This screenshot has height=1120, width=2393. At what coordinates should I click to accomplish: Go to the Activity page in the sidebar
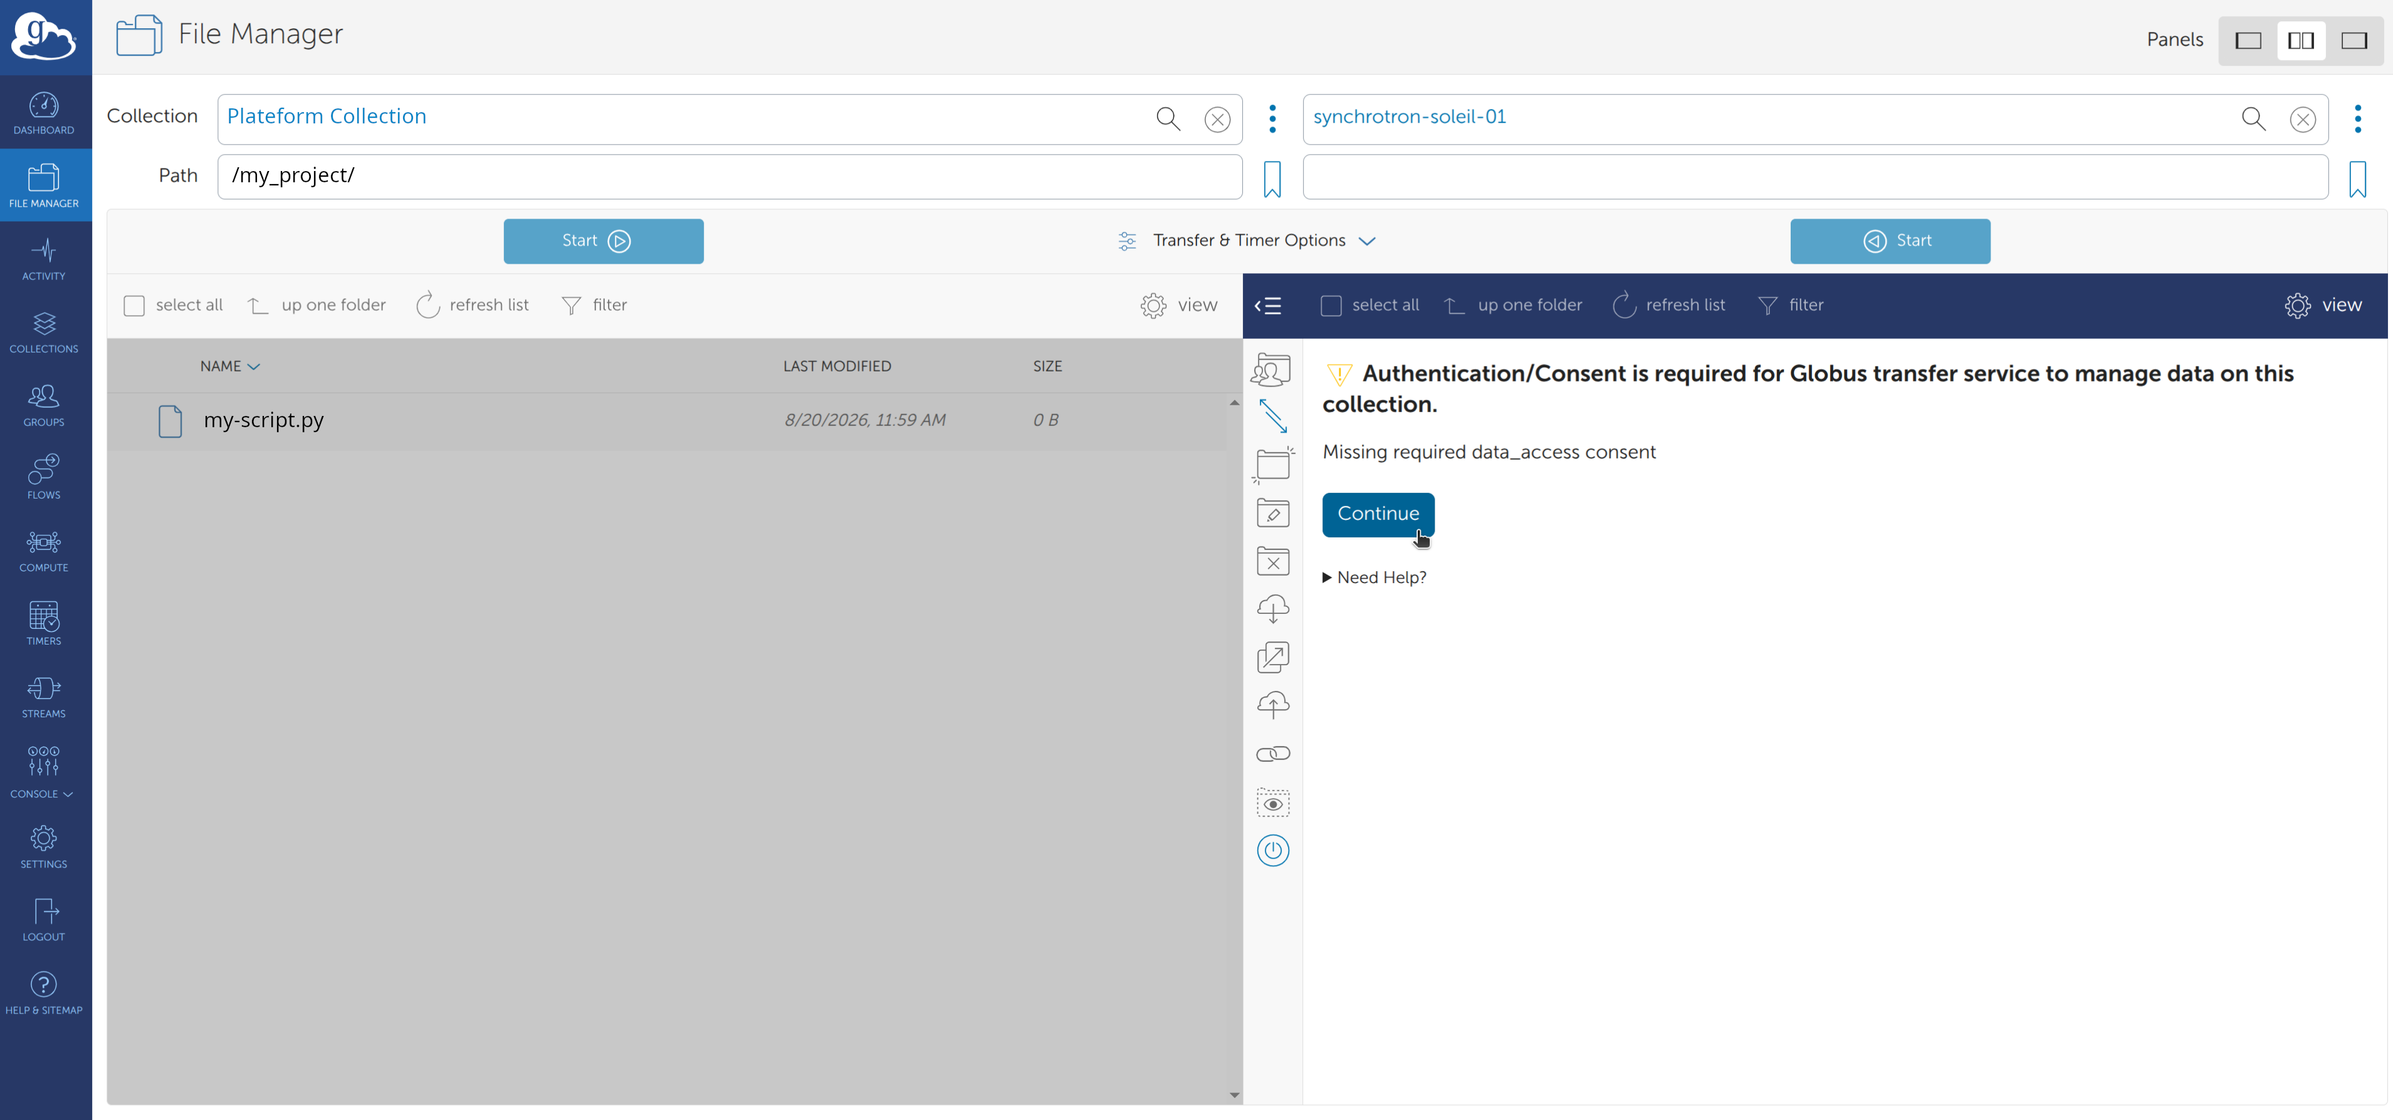pos(45,259)
